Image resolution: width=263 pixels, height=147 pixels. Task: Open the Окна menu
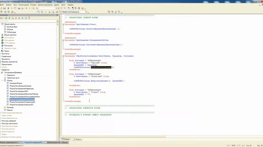[63, 5]
